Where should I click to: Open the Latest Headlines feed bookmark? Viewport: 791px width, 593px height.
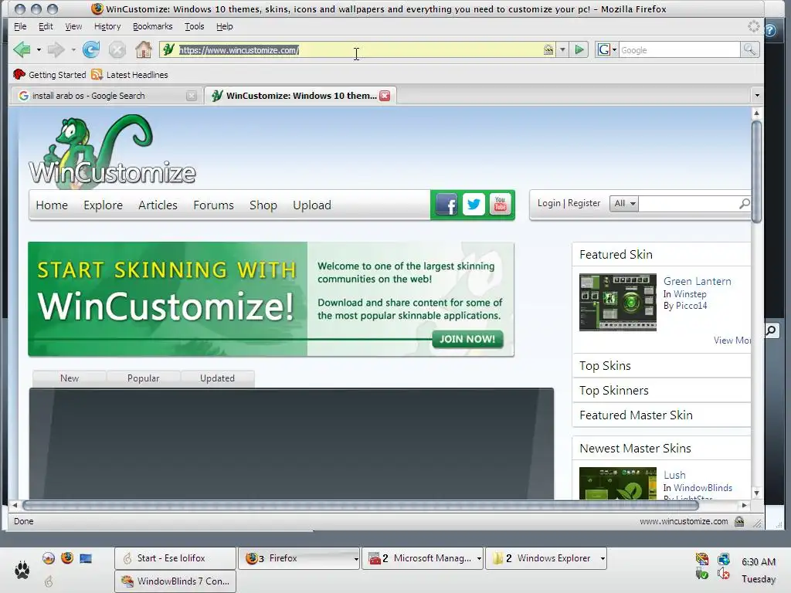[x=130, y=75]
